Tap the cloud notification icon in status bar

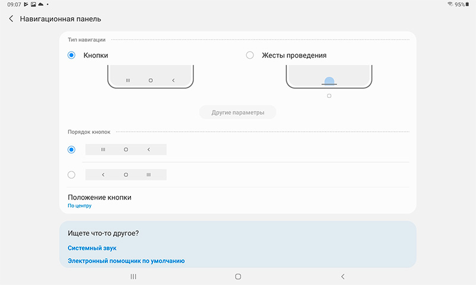pyautogui.click(x=40, y=4)
